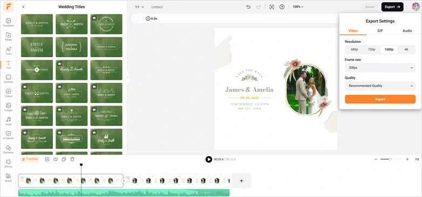Open the AI Tools sidebar panel

point(8,51)
